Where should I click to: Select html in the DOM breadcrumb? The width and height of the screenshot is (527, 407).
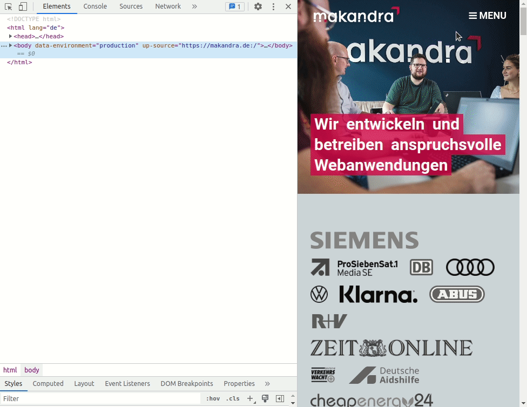10,370
